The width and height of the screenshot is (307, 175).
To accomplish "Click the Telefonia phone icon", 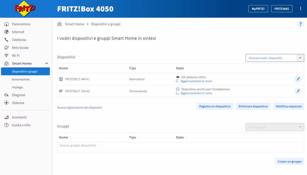I will click(7, 40).
